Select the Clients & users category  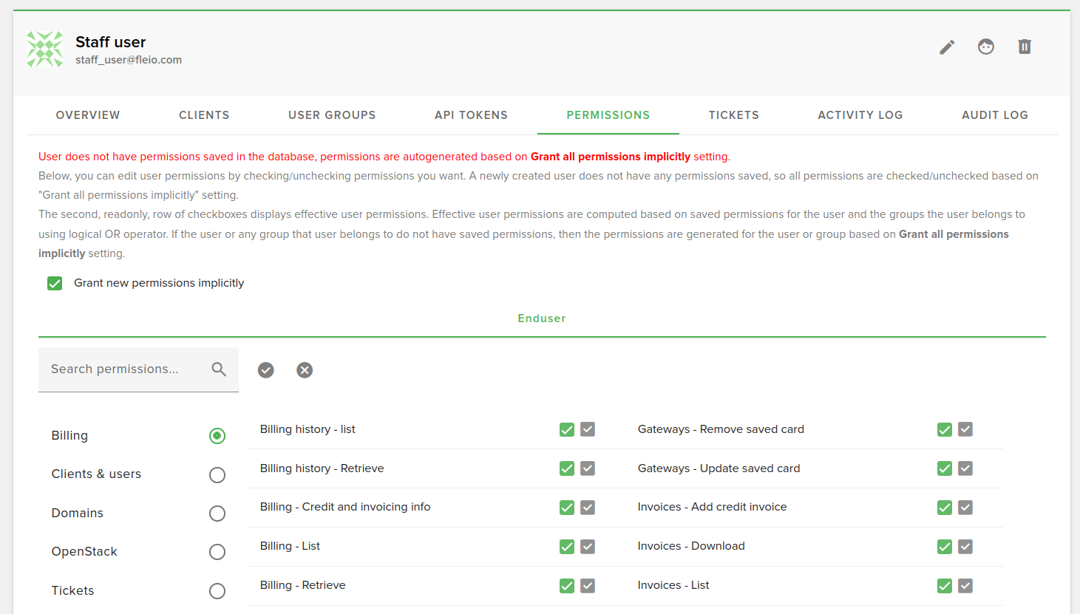pyautogui.click(x=217, y=474)
